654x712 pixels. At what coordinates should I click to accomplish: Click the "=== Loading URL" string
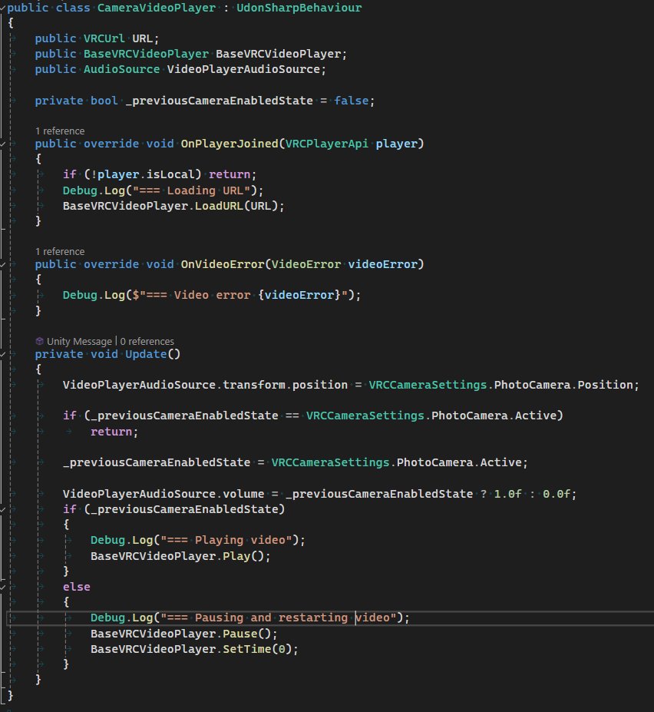[192, 190]
